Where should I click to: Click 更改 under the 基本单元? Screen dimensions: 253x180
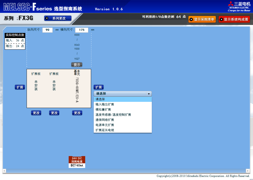77,113
